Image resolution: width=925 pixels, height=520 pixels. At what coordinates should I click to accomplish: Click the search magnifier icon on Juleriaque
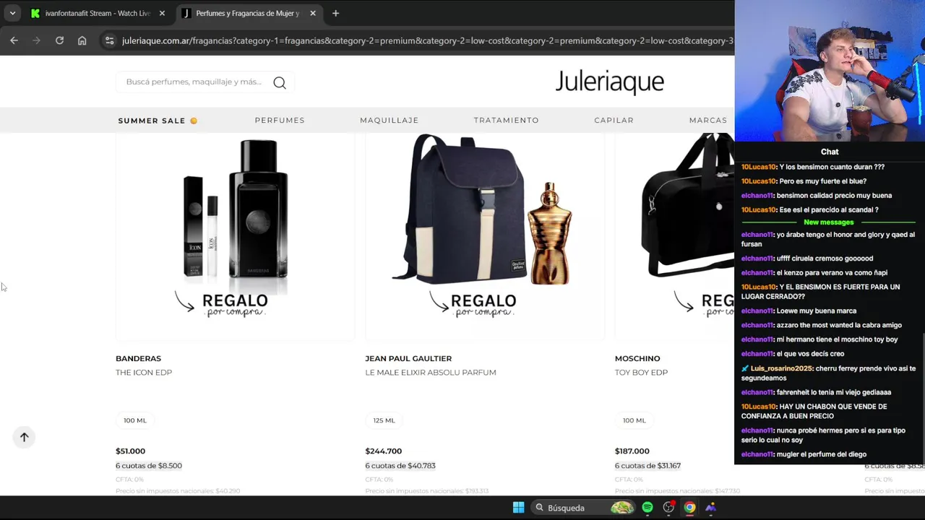[280, 82]
